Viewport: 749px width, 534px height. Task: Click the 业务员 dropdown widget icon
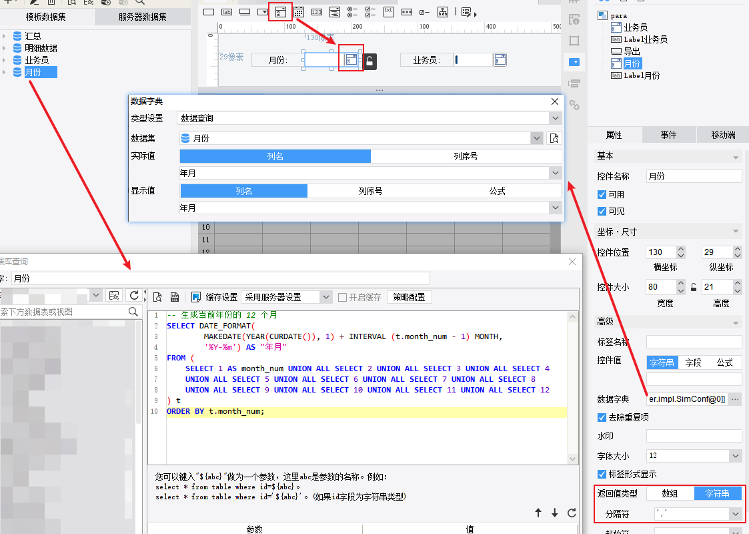pos(500,60)
